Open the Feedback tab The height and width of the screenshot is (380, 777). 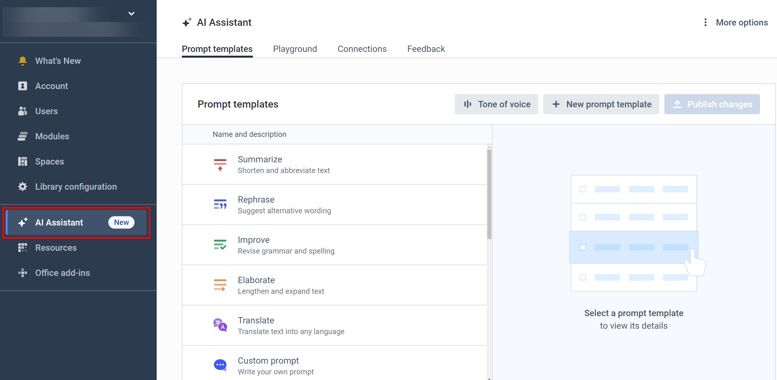pos(426,49)
